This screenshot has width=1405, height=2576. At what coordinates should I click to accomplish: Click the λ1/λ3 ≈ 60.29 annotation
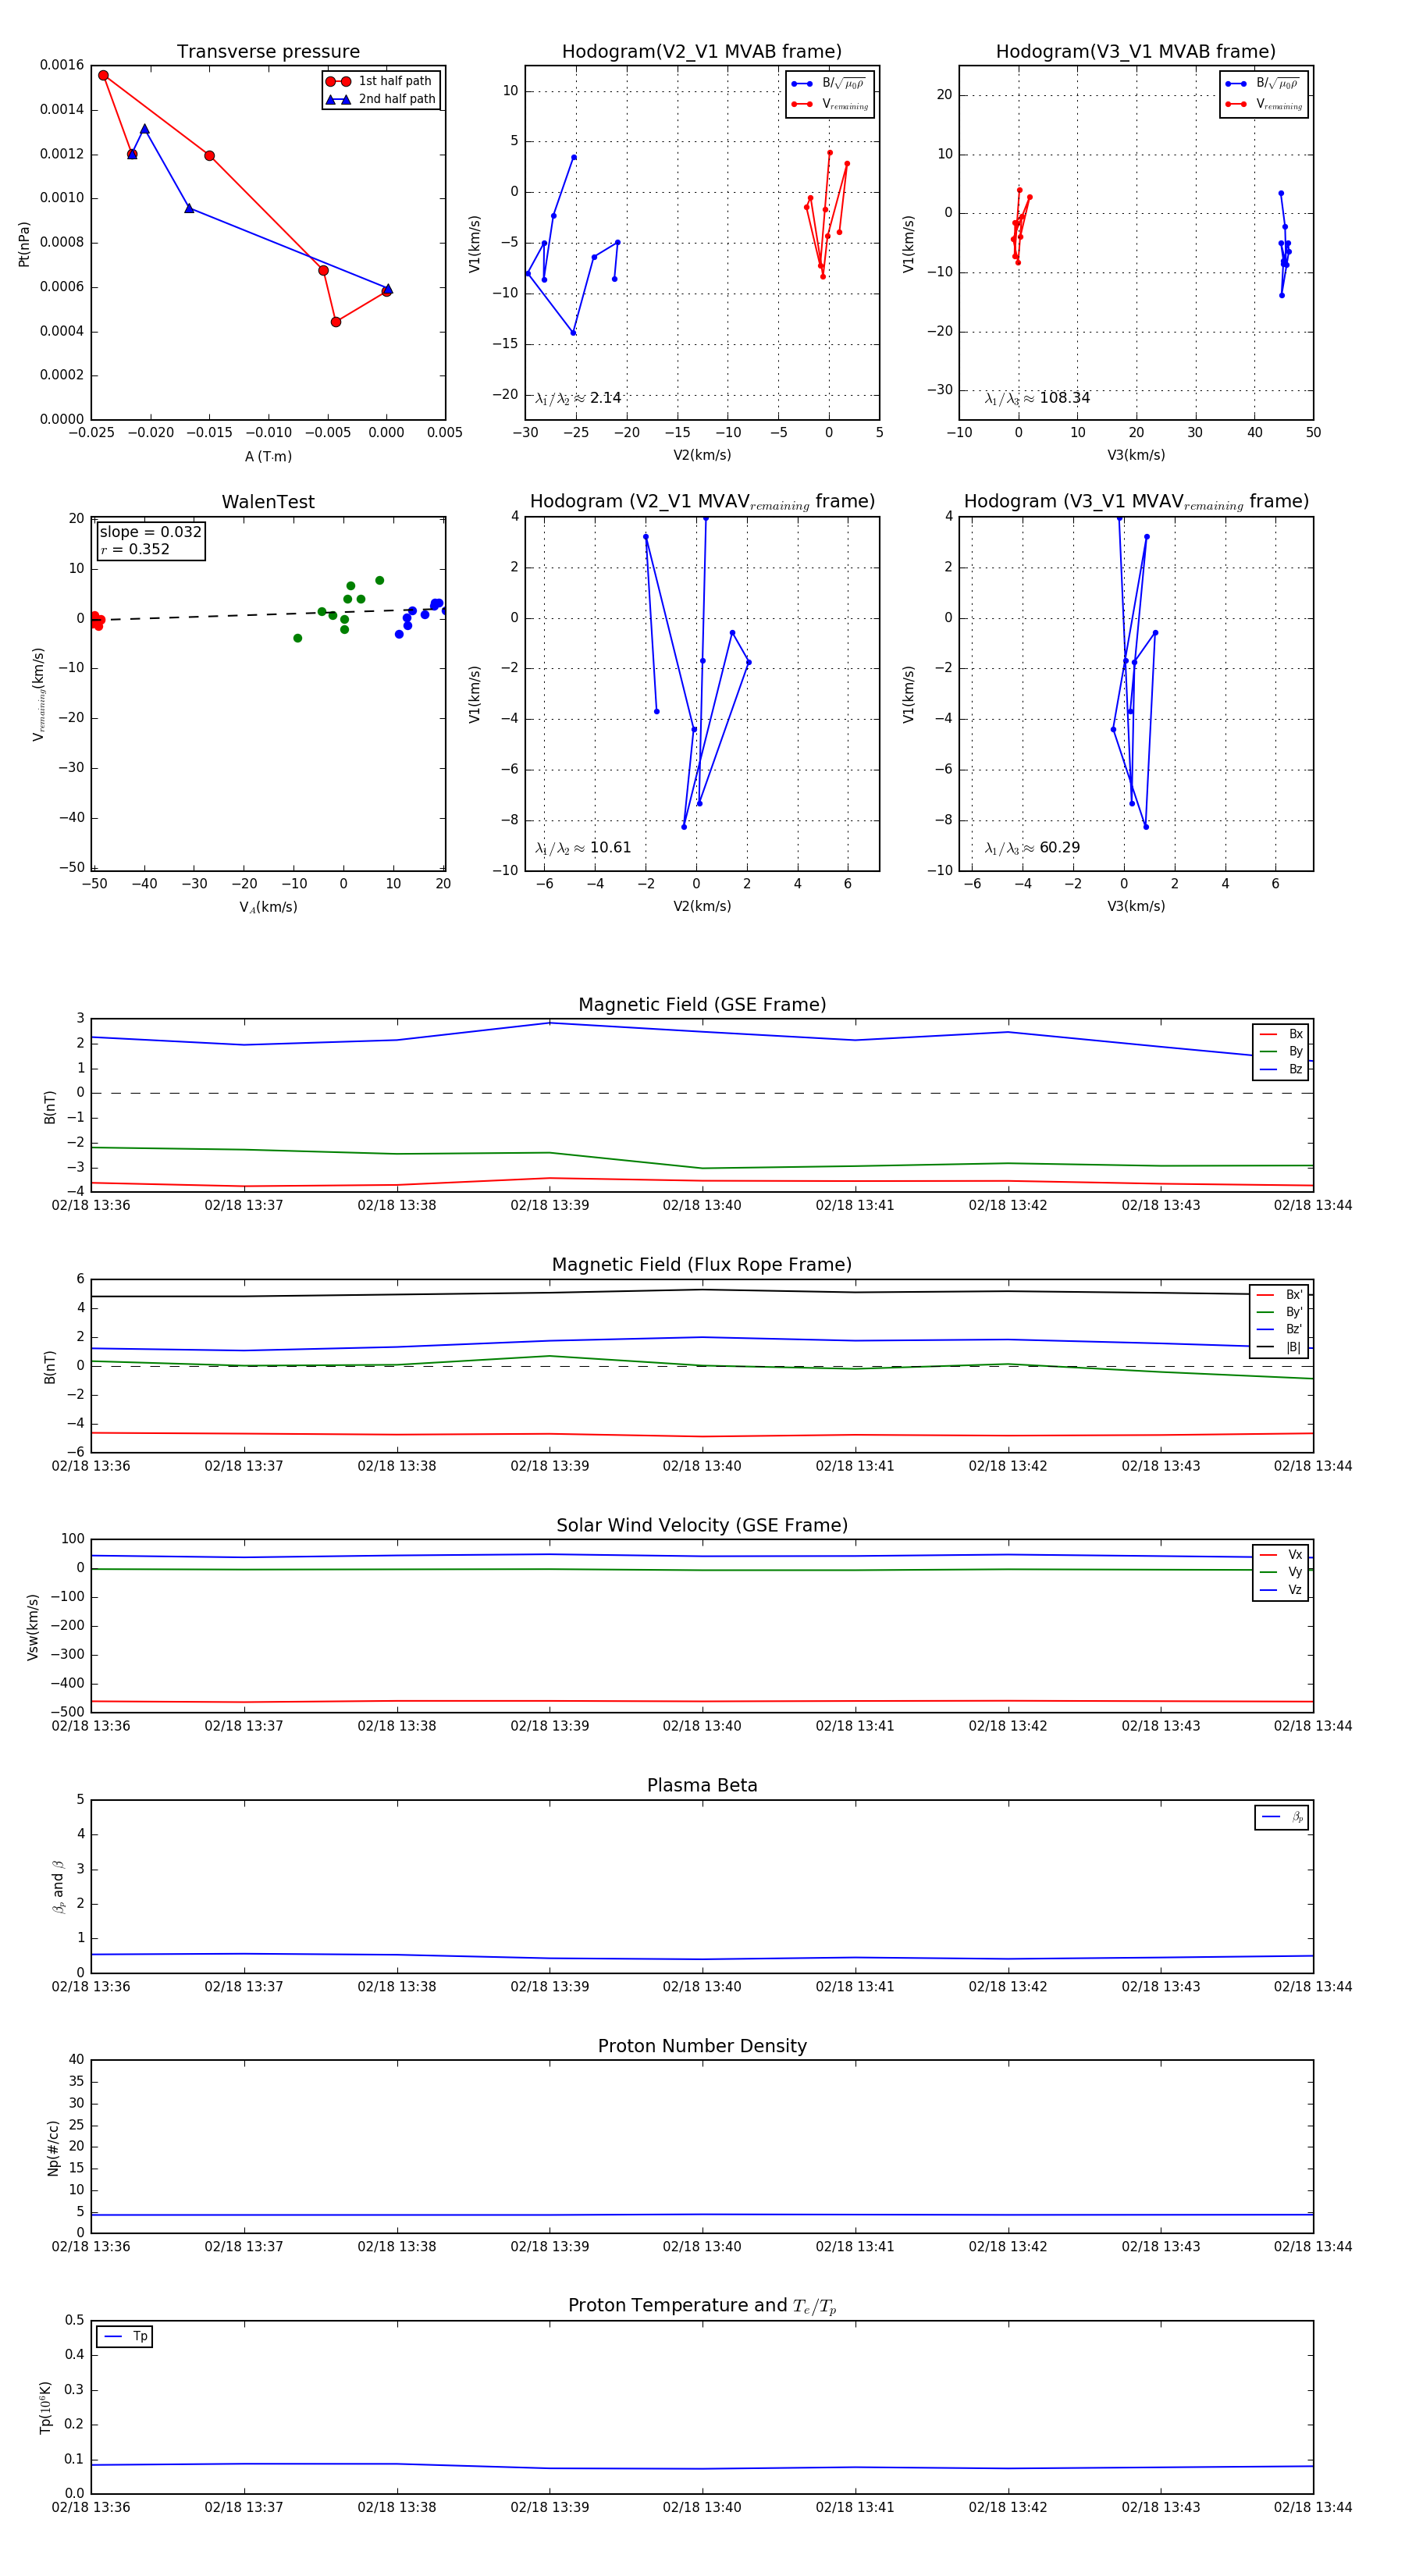1032,848
